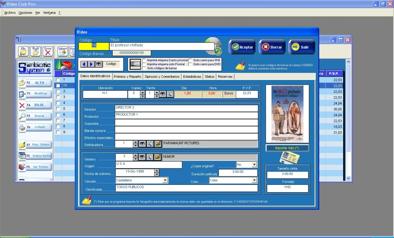The image size is (394, 238).
Task: Click the F9 Ver Fichas cubes icon
Action: point(22,167)
